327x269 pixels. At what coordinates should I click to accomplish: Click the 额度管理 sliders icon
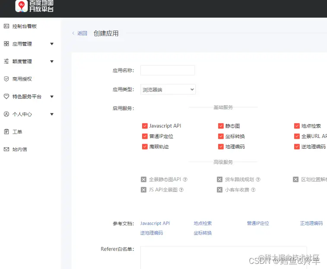(x=6, y=61)
